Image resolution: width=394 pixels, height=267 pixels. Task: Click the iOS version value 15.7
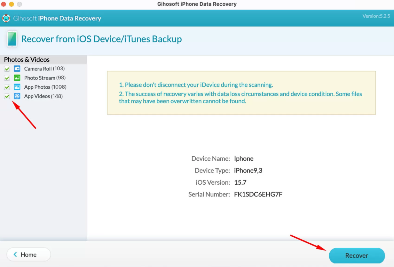pos(240,182)
